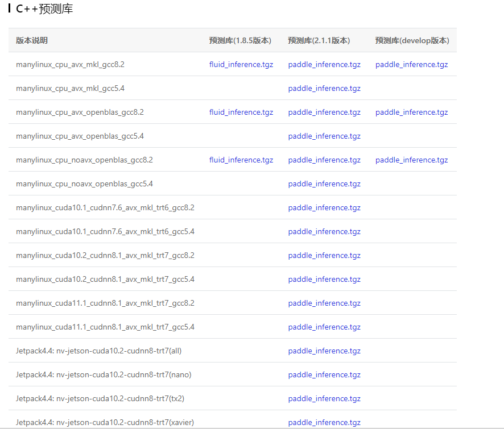Download develop paddle_inference.tgz for manylinux_cpu_avx_openblas_gcc8.2
The height and width of the screenshot is (429, 504).
411,113
